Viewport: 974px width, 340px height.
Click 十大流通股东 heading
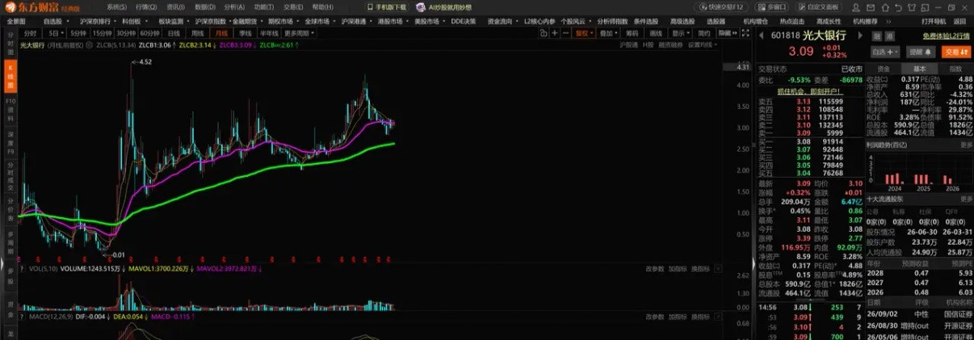tap(885, 198)
